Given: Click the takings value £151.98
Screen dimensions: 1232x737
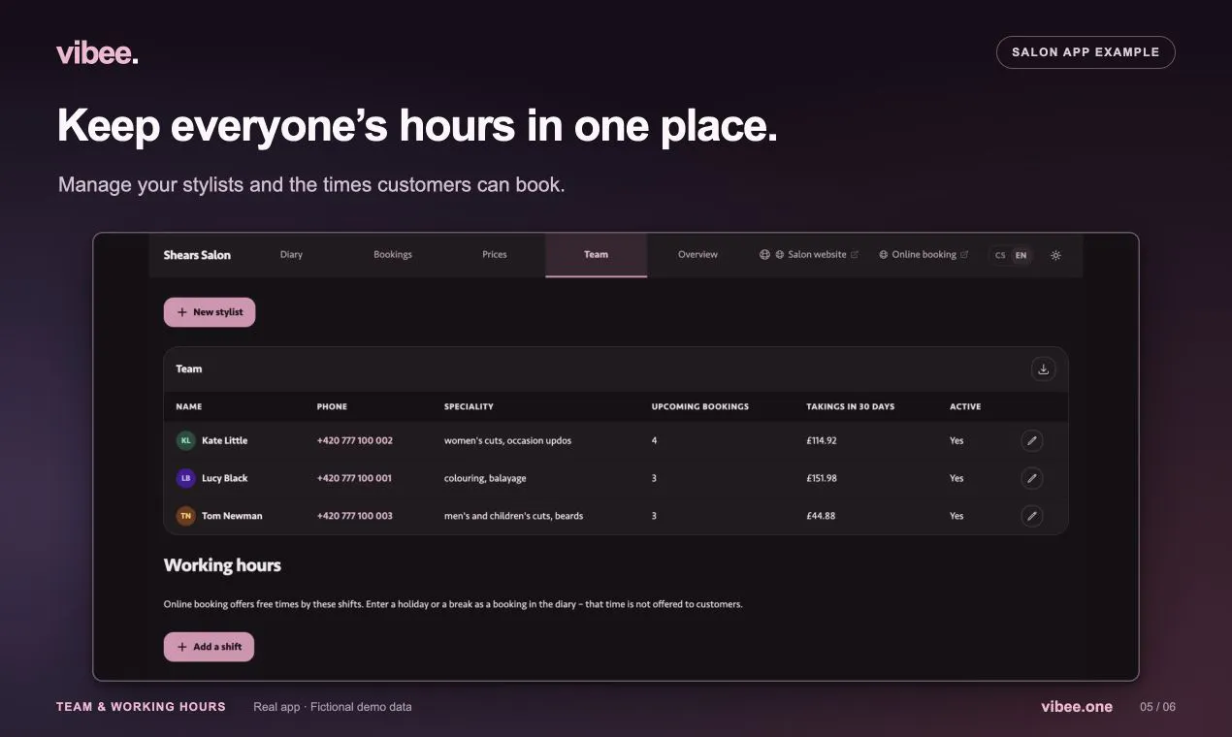Looking at the screenshot, I should click(822, 478).
